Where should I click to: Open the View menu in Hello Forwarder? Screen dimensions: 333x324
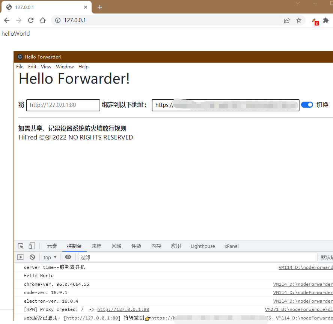point(46,67)
